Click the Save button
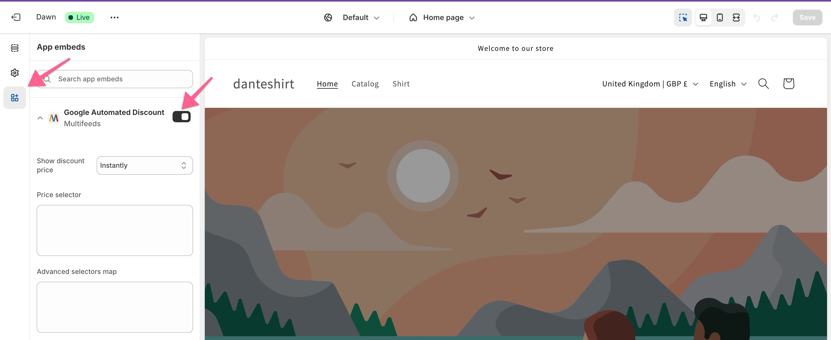 pyautogui.click(x=807, y=18)
